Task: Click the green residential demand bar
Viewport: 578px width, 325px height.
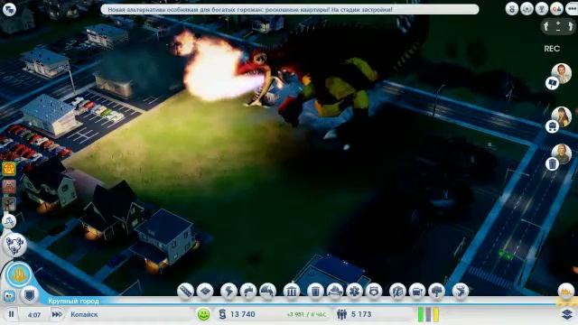Action: click(421, 315)
